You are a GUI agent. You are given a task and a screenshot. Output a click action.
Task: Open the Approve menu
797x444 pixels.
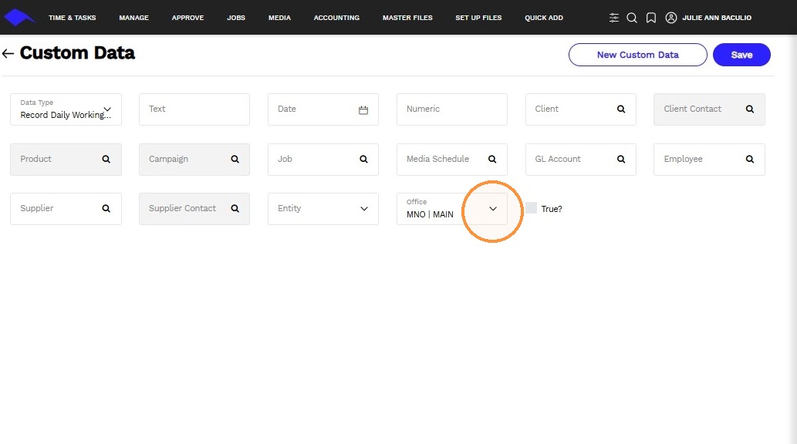pyautogui.click(x=187, y=18)
